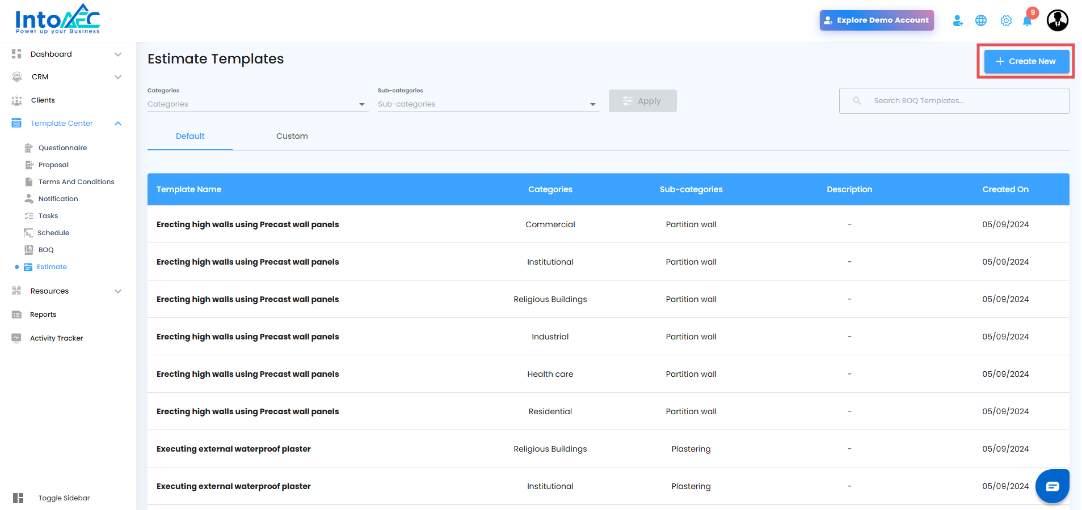Click the Notification person icon
The height and width of the screenshot is (510, 1082).
coord(29,199)
